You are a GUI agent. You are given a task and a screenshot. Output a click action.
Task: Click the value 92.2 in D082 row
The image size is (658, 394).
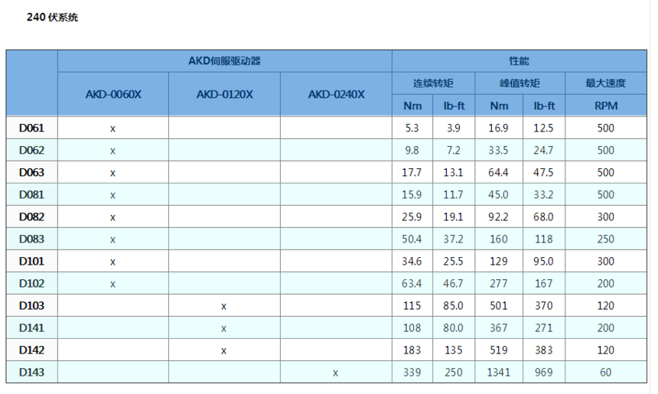click(x=498, y=217)
